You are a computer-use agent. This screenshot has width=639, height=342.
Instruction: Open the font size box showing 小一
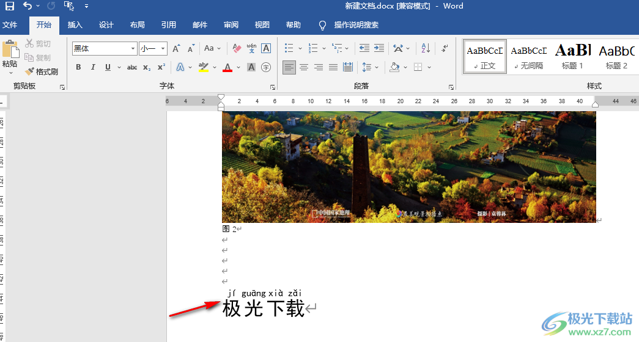coord(153,48)
